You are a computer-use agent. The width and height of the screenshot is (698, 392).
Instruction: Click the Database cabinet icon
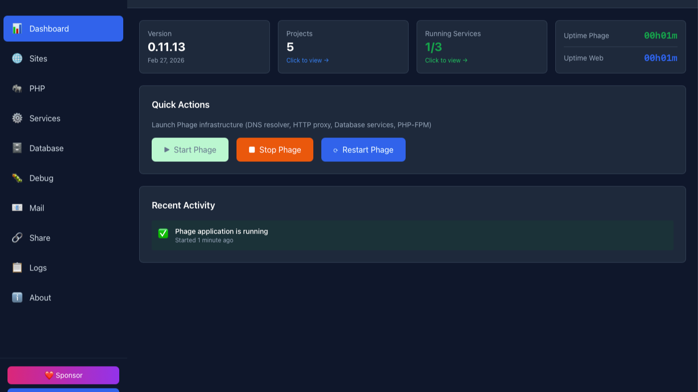17,148
